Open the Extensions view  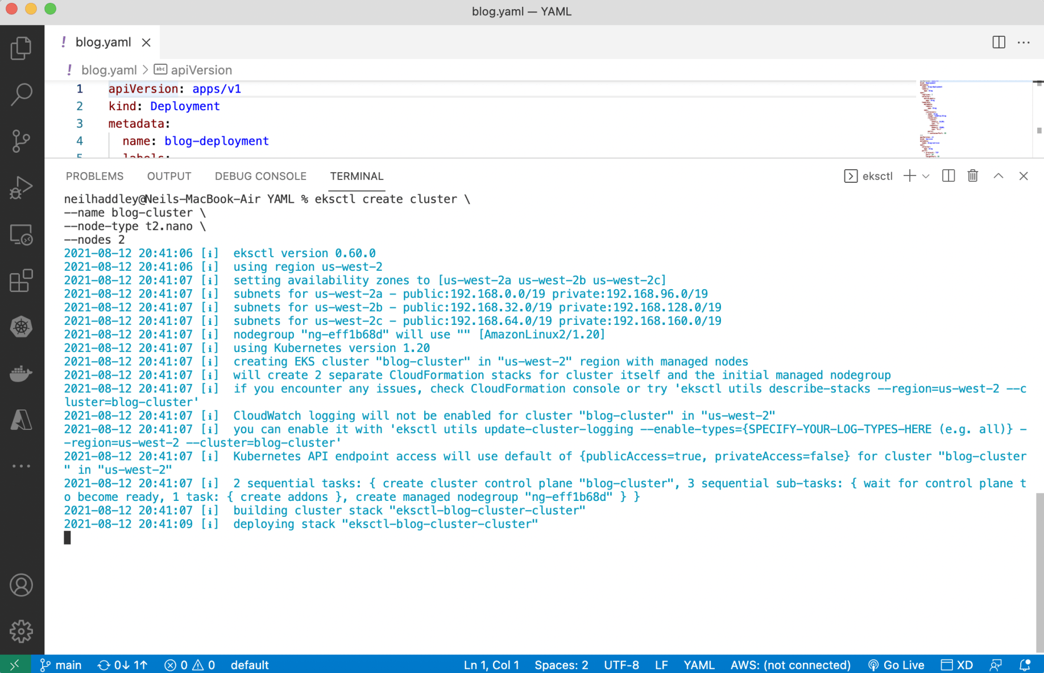click(21, 281)
